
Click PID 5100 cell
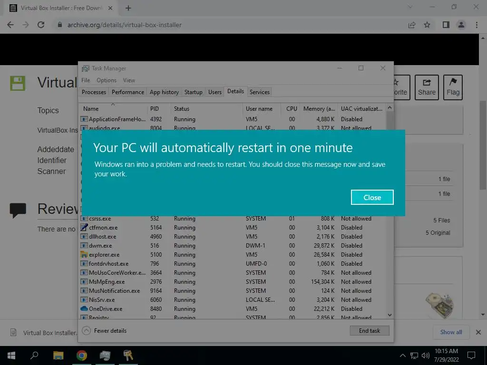point(156,255)
